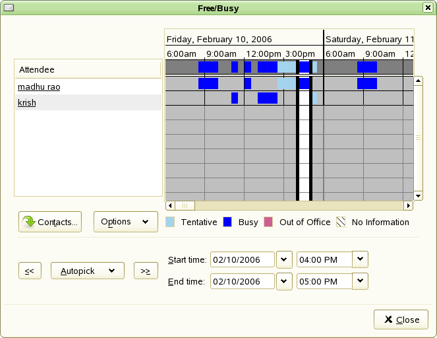The width and height of the screenshot is (437, 338).
Task: Select attendee madhu rao in the list
Action: pos(39,86)
